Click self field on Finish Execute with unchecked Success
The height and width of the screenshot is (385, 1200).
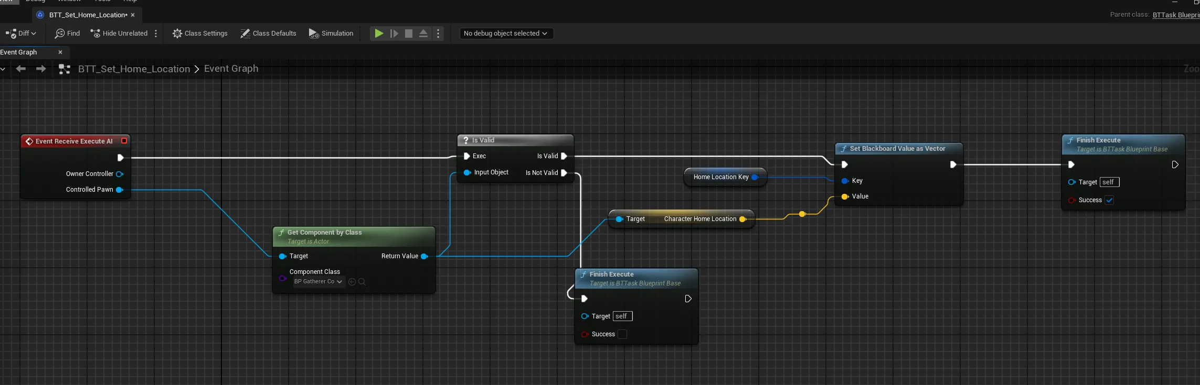(x=623, y=316)
